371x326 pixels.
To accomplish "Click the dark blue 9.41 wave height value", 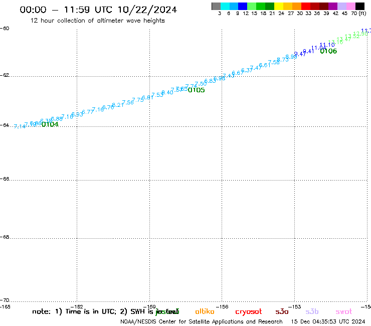I will click(x=308, y=51).
